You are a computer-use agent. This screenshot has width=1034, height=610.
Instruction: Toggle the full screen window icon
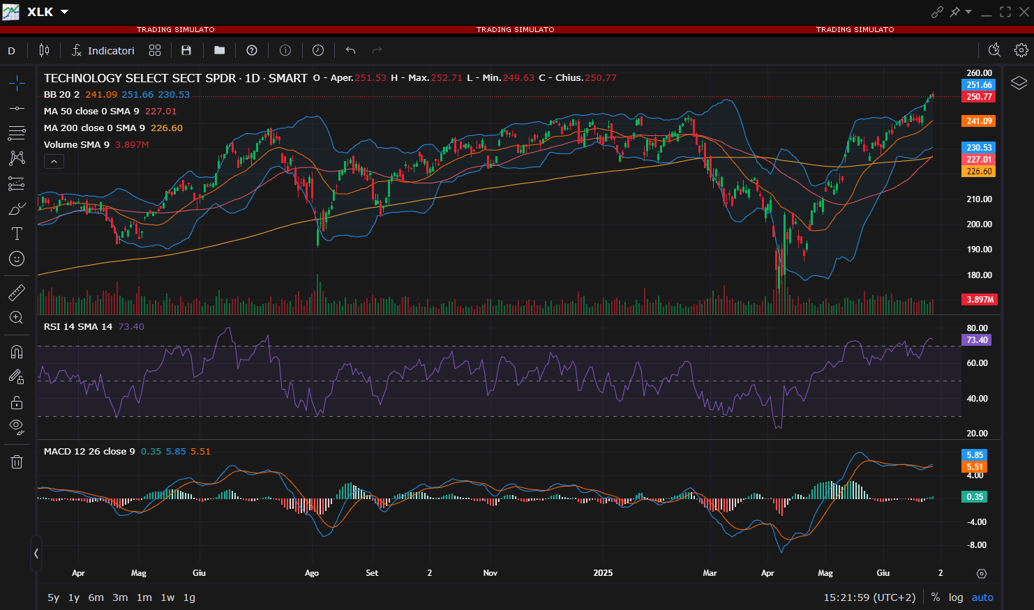tap(1005, 12)
